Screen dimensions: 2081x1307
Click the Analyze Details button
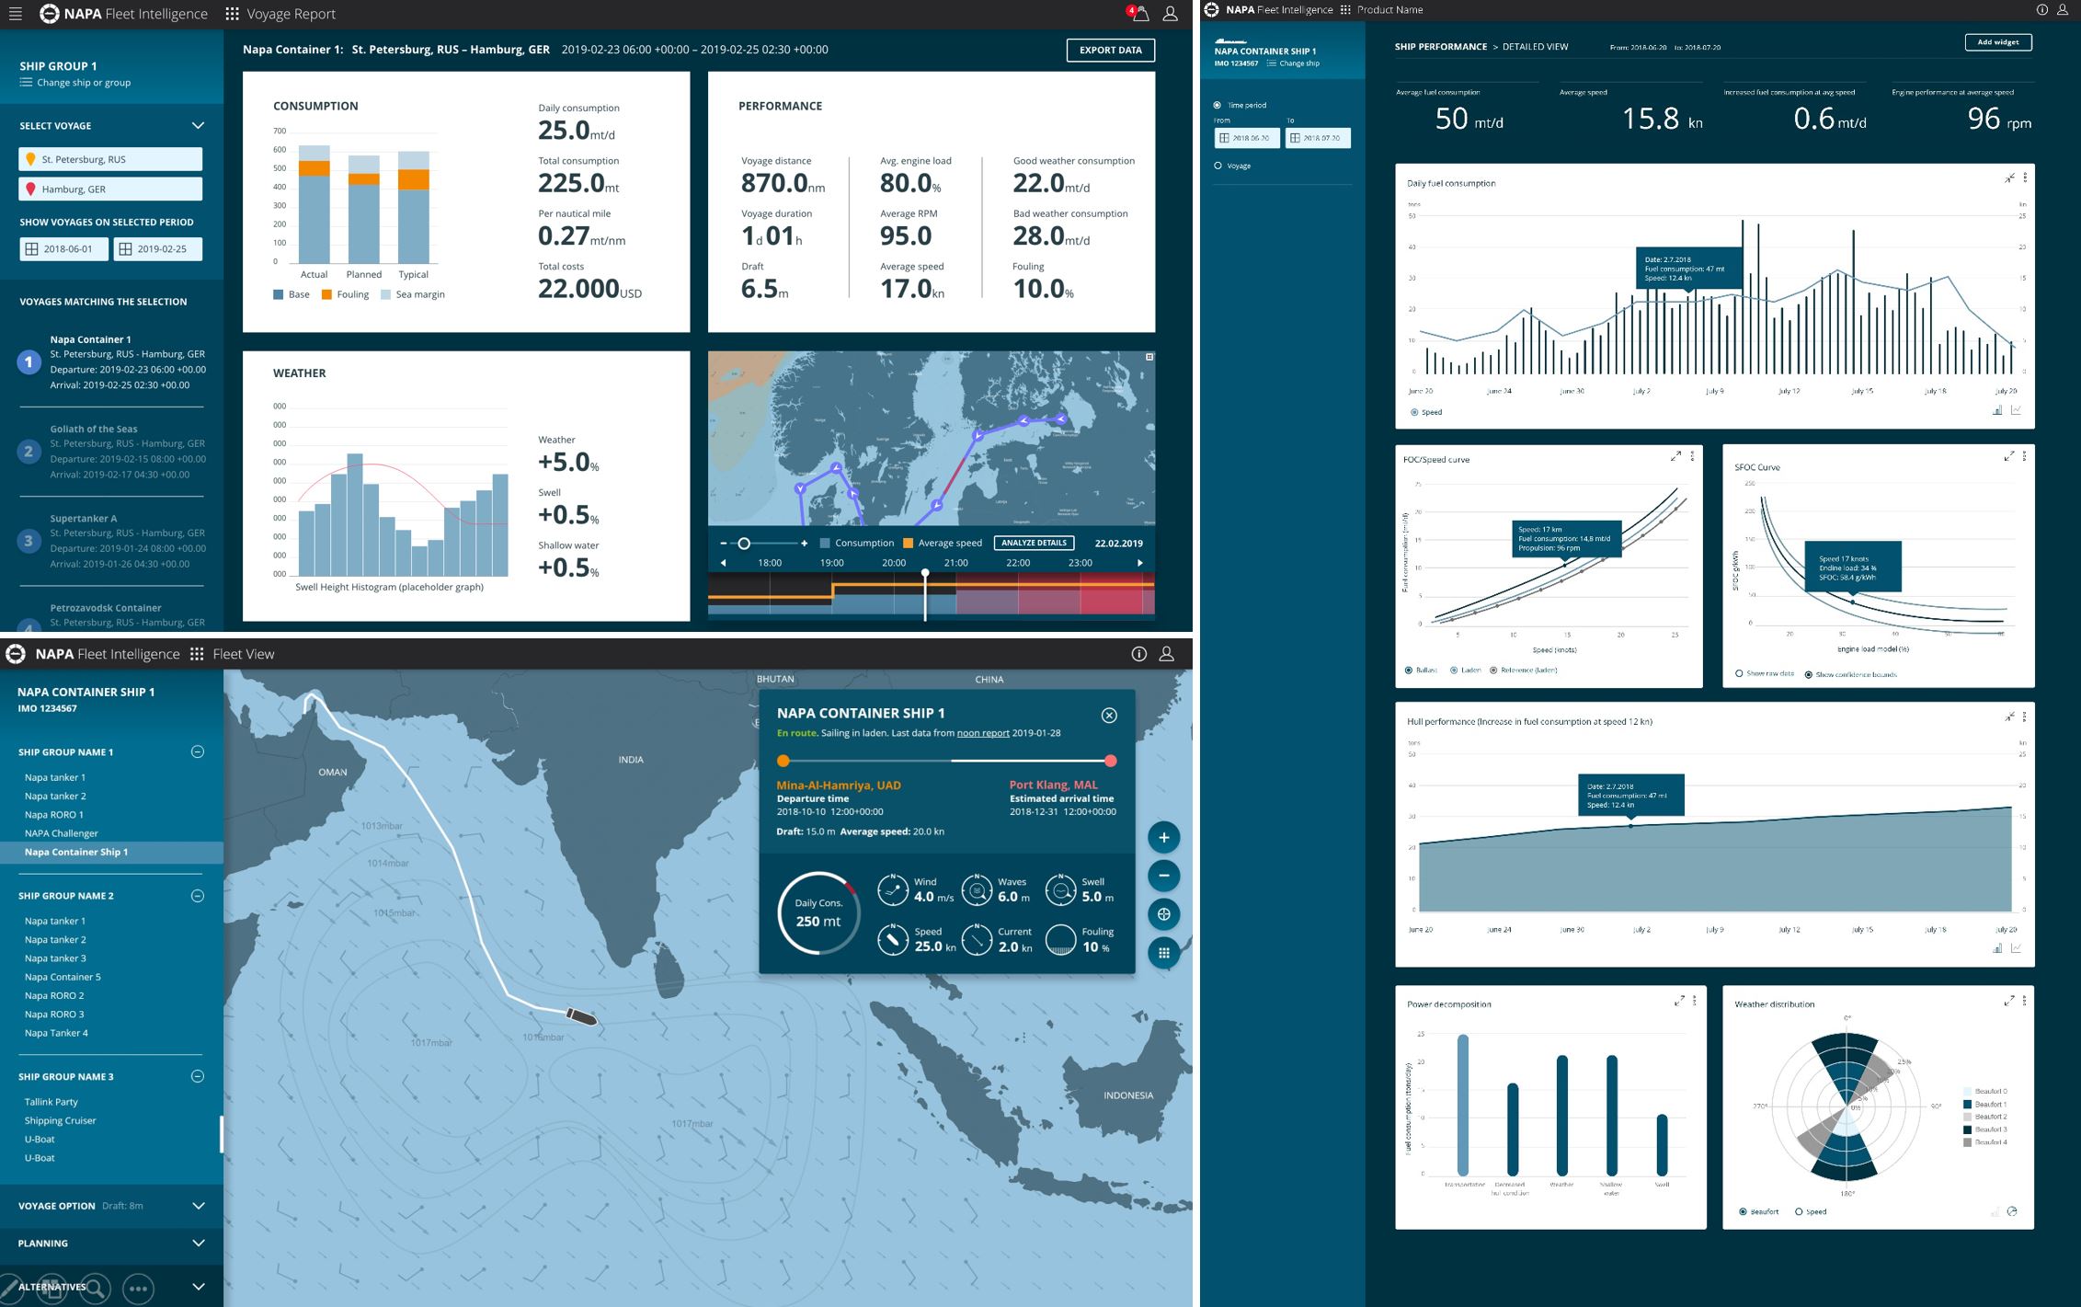click(1034, 543)
